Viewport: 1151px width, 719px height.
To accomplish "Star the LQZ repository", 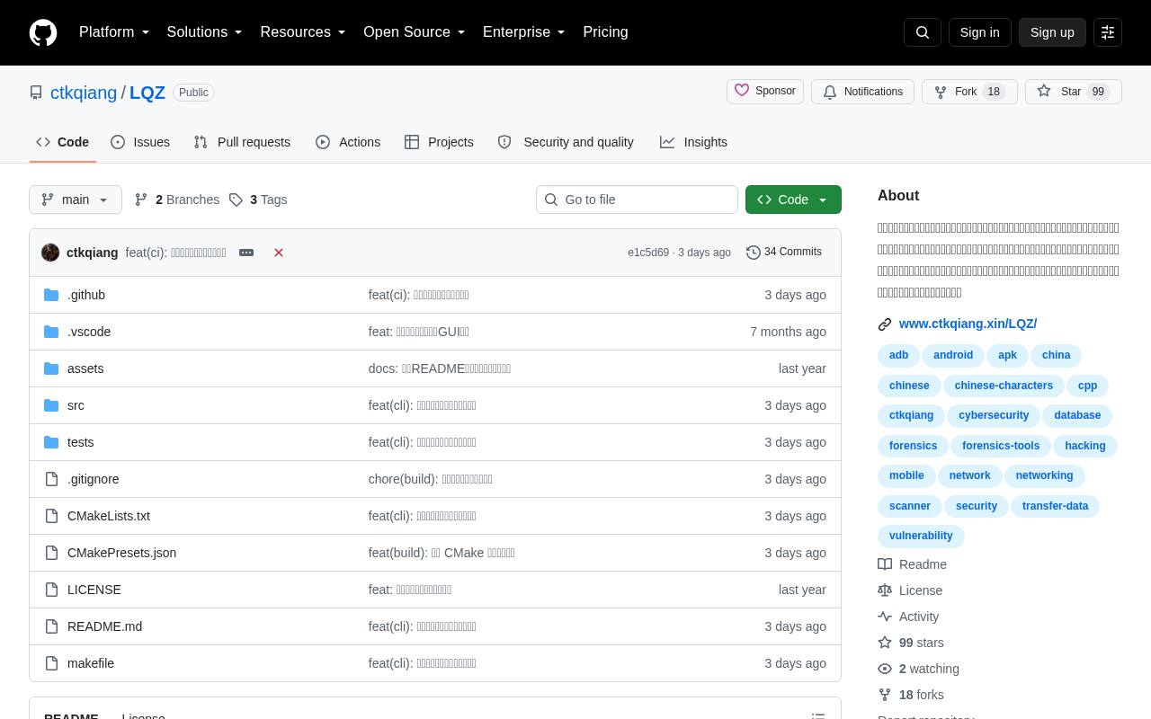I will [x=1074, y=92].
